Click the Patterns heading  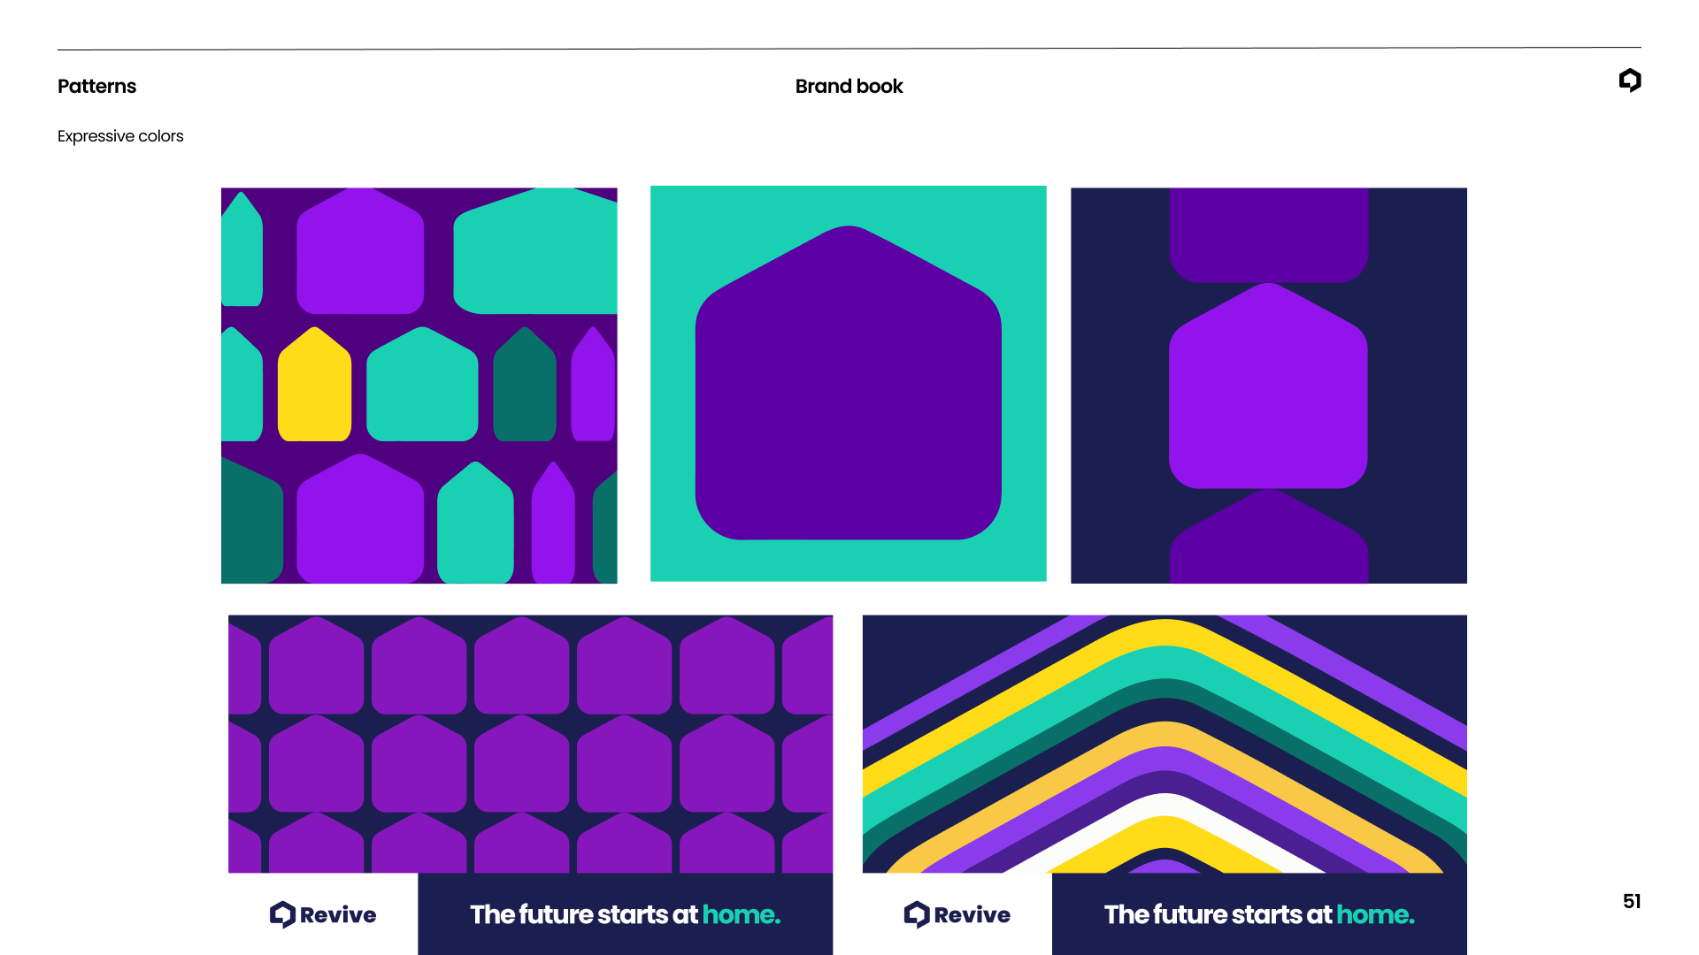click(x=96, y=87)
